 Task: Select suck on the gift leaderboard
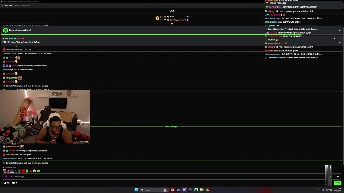[172, 17]
